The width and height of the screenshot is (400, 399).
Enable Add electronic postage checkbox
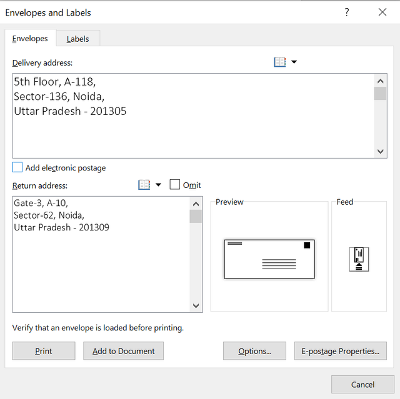tap(17, 167)
